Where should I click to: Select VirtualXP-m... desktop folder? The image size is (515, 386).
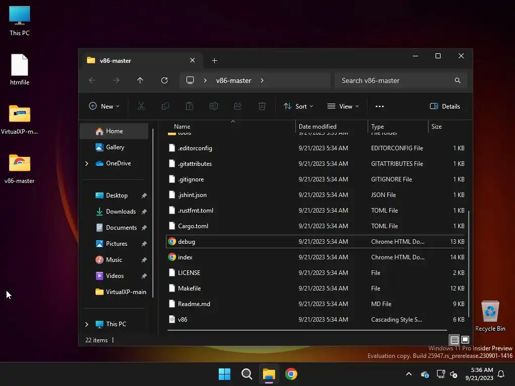pos(20,120)
